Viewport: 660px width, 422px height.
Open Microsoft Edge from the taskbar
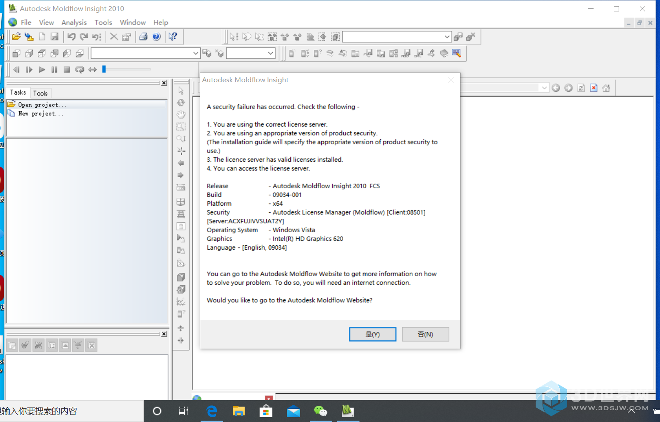point(212,411)
